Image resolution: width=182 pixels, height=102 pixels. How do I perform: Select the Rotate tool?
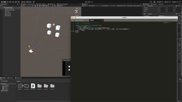[x=7, y=2]
